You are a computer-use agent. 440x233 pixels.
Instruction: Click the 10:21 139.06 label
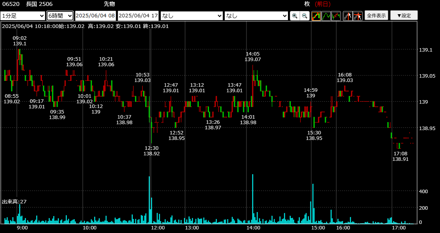[x=106, y=62]
